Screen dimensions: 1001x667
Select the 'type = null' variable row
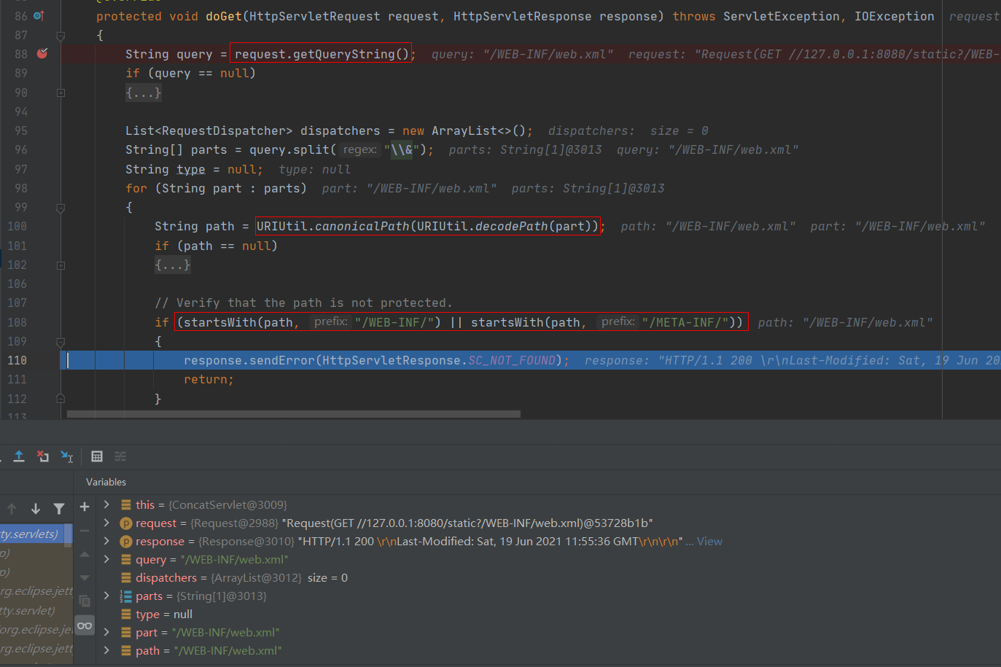pyautogui.click(x=164, y=614)
